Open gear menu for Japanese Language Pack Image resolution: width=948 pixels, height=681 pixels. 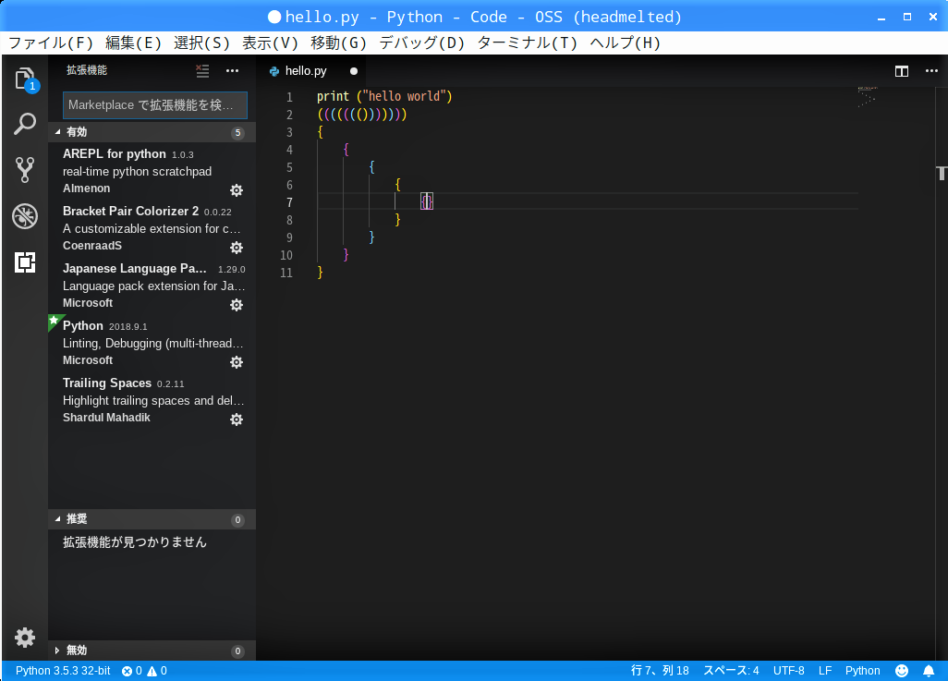click(x=237, y=305)
